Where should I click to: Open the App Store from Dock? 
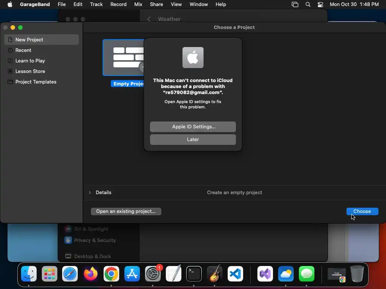[x=132, y=274]
